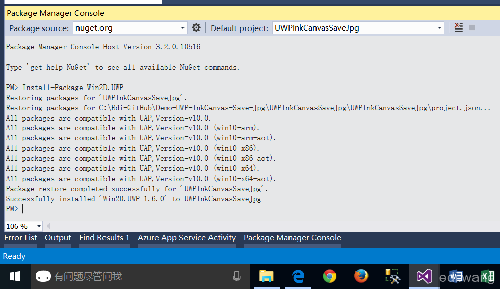Open the Find Results 1 tab
The width and height of the screenshot is (500, 289).
pyautogui.click(x=104, y=238)
